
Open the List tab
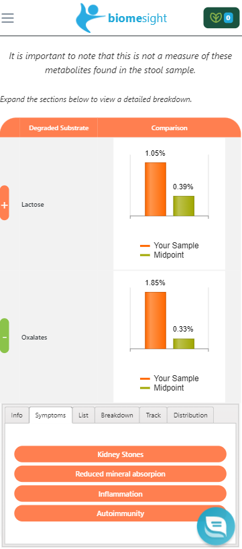pos(83,415)
